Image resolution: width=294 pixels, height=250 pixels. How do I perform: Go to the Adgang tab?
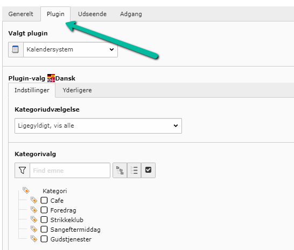[x=131, y=14]
